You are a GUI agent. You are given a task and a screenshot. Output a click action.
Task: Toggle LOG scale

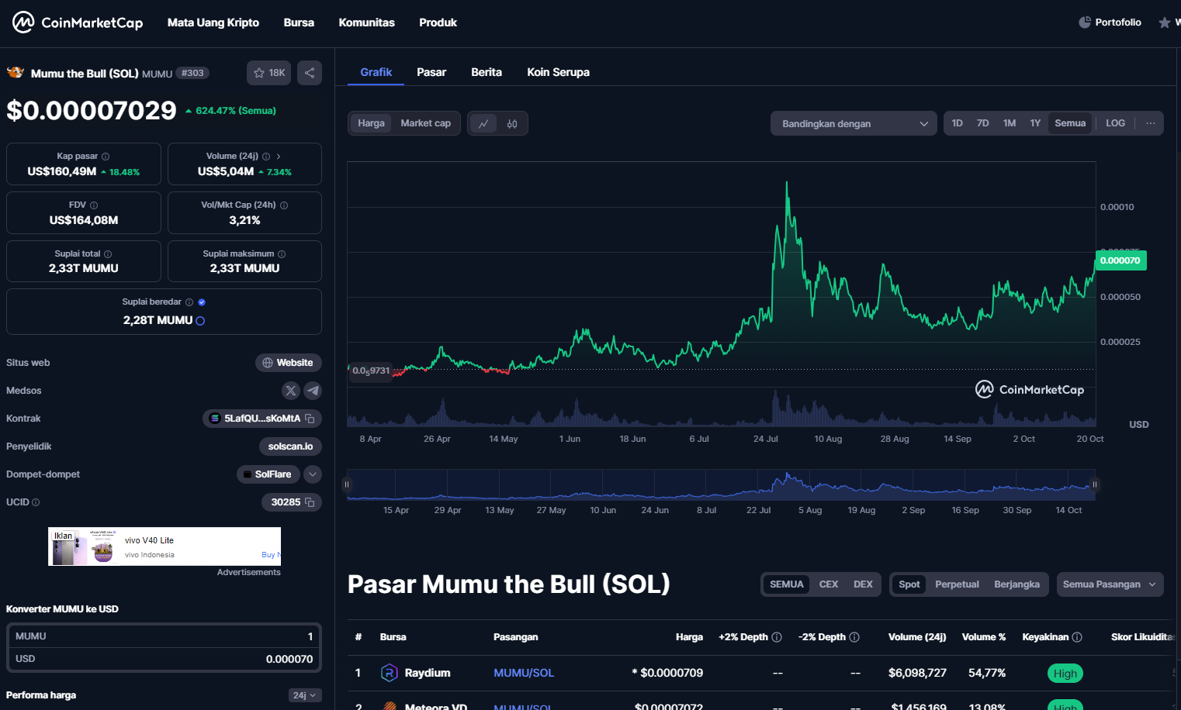tap(1115, 123)
